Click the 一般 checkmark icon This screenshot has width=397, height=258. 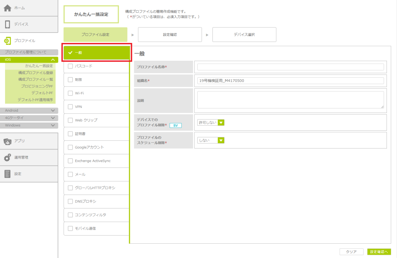click(x=70, y=53)
